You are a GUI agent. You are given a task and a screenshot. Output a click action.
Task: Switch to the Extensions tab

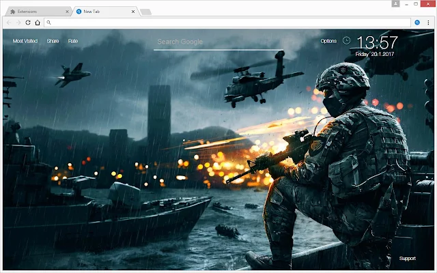pyautogui.click(x=38, y=12)
